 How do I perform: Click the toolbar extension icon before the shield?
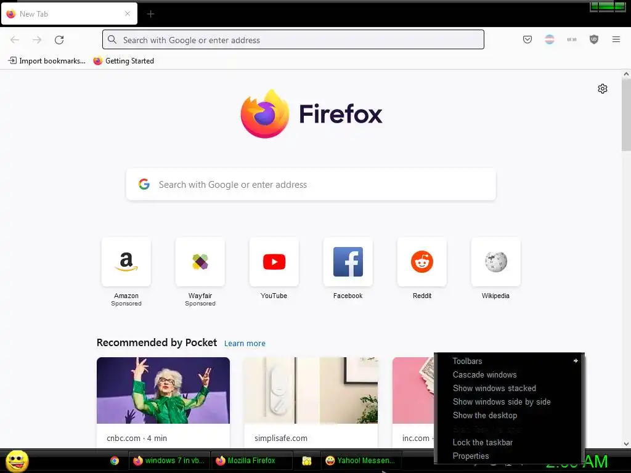tap(571, 39)
